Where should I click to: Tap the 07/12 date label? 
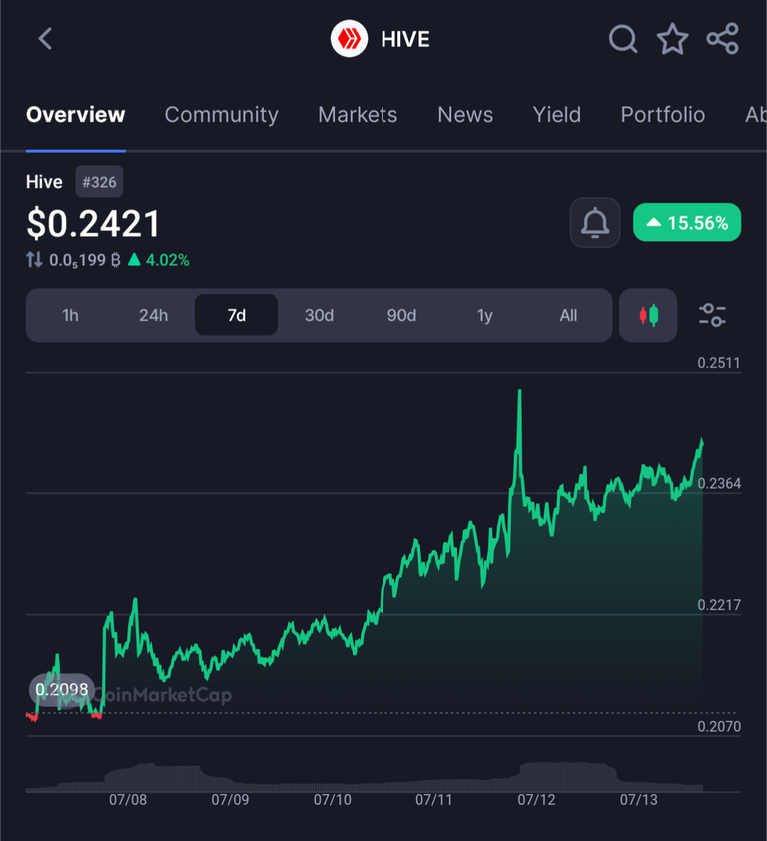tap(536, 800)
